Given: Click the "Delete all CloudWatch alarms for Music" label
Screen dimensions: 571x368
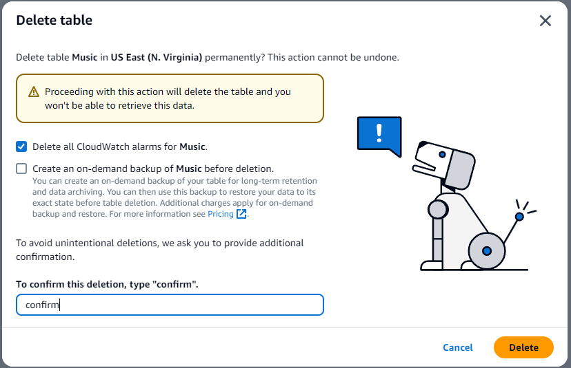Looking at the screenshot, I should (120, 147).
